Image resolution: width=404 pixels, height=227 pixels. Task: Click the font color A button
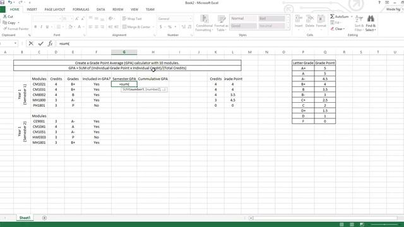click(79, 26)
